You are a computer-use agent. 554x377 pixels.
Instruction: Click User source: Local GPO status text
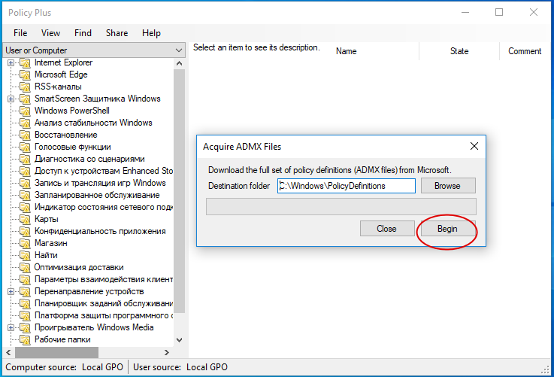tap(180, 367)
